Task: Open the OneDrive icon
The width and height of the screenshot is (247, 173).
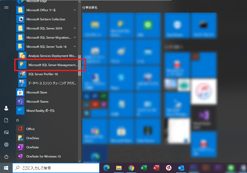Action: click(x=20, y=138)
